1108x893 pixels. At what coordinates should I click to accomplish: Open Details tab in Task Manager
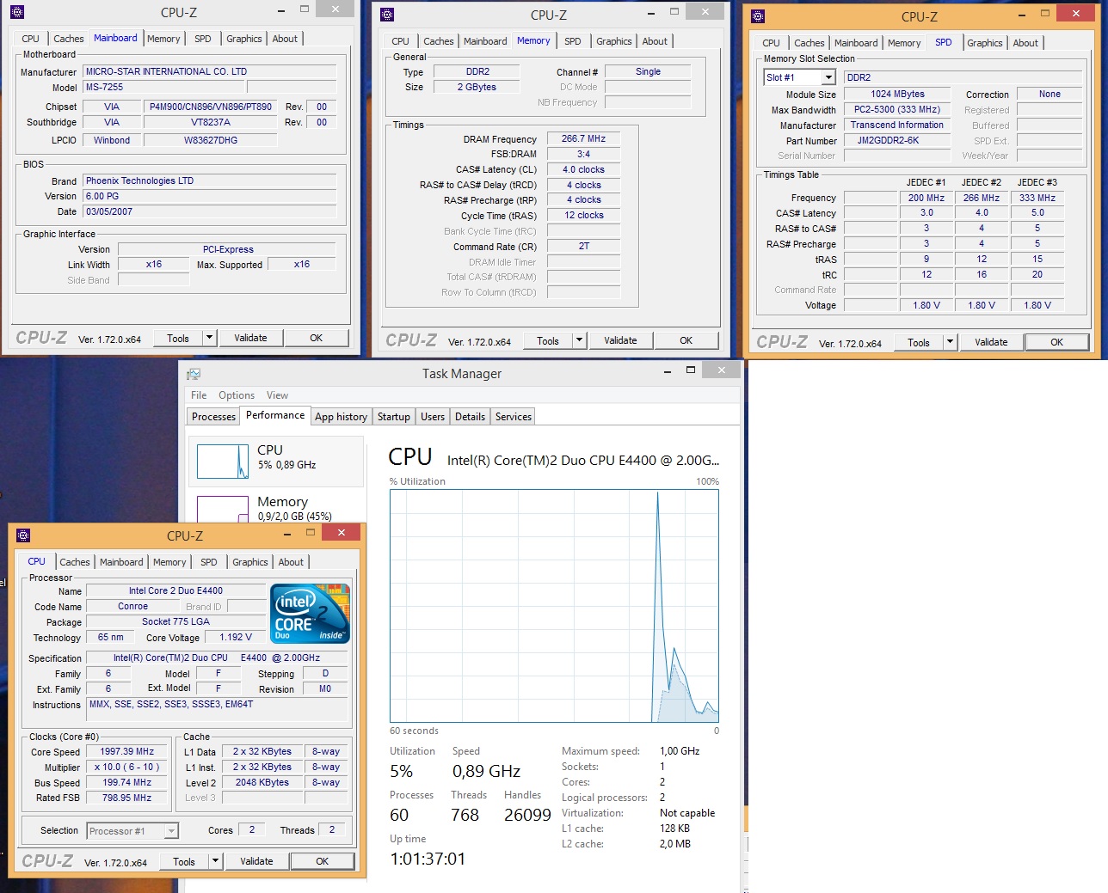coord(470,417)
